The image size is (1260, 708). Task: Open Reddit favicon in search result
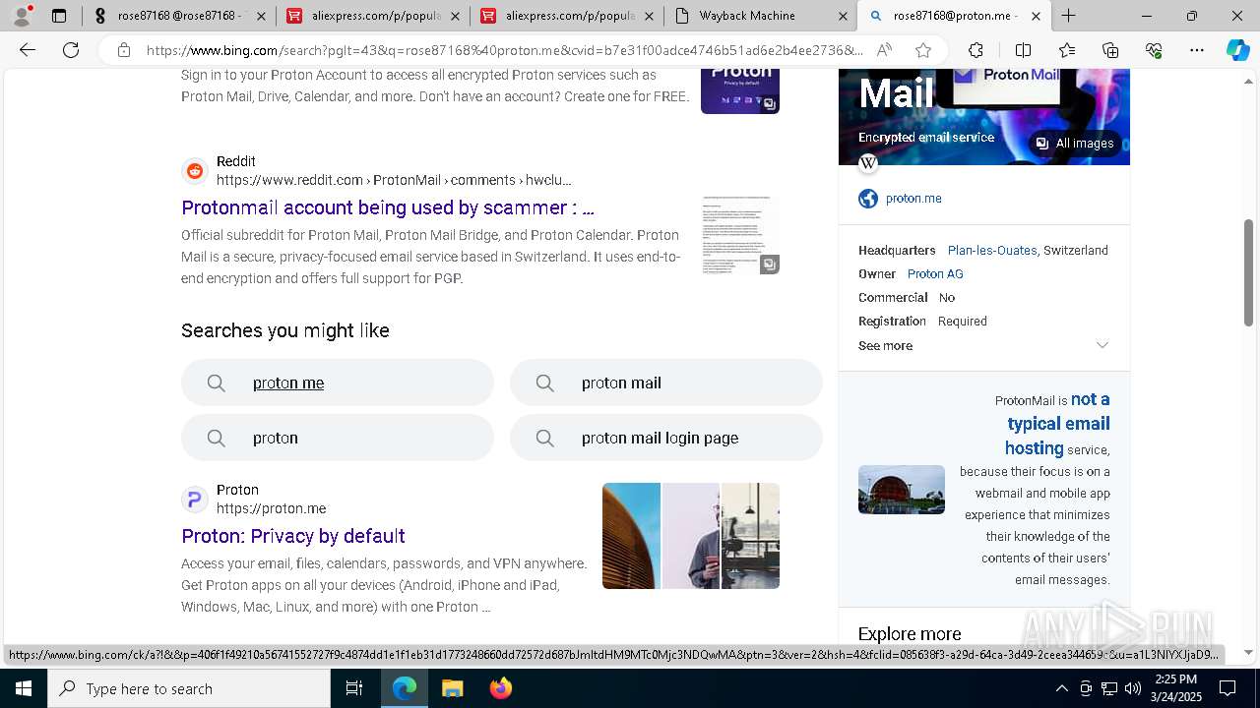[195, 171]
